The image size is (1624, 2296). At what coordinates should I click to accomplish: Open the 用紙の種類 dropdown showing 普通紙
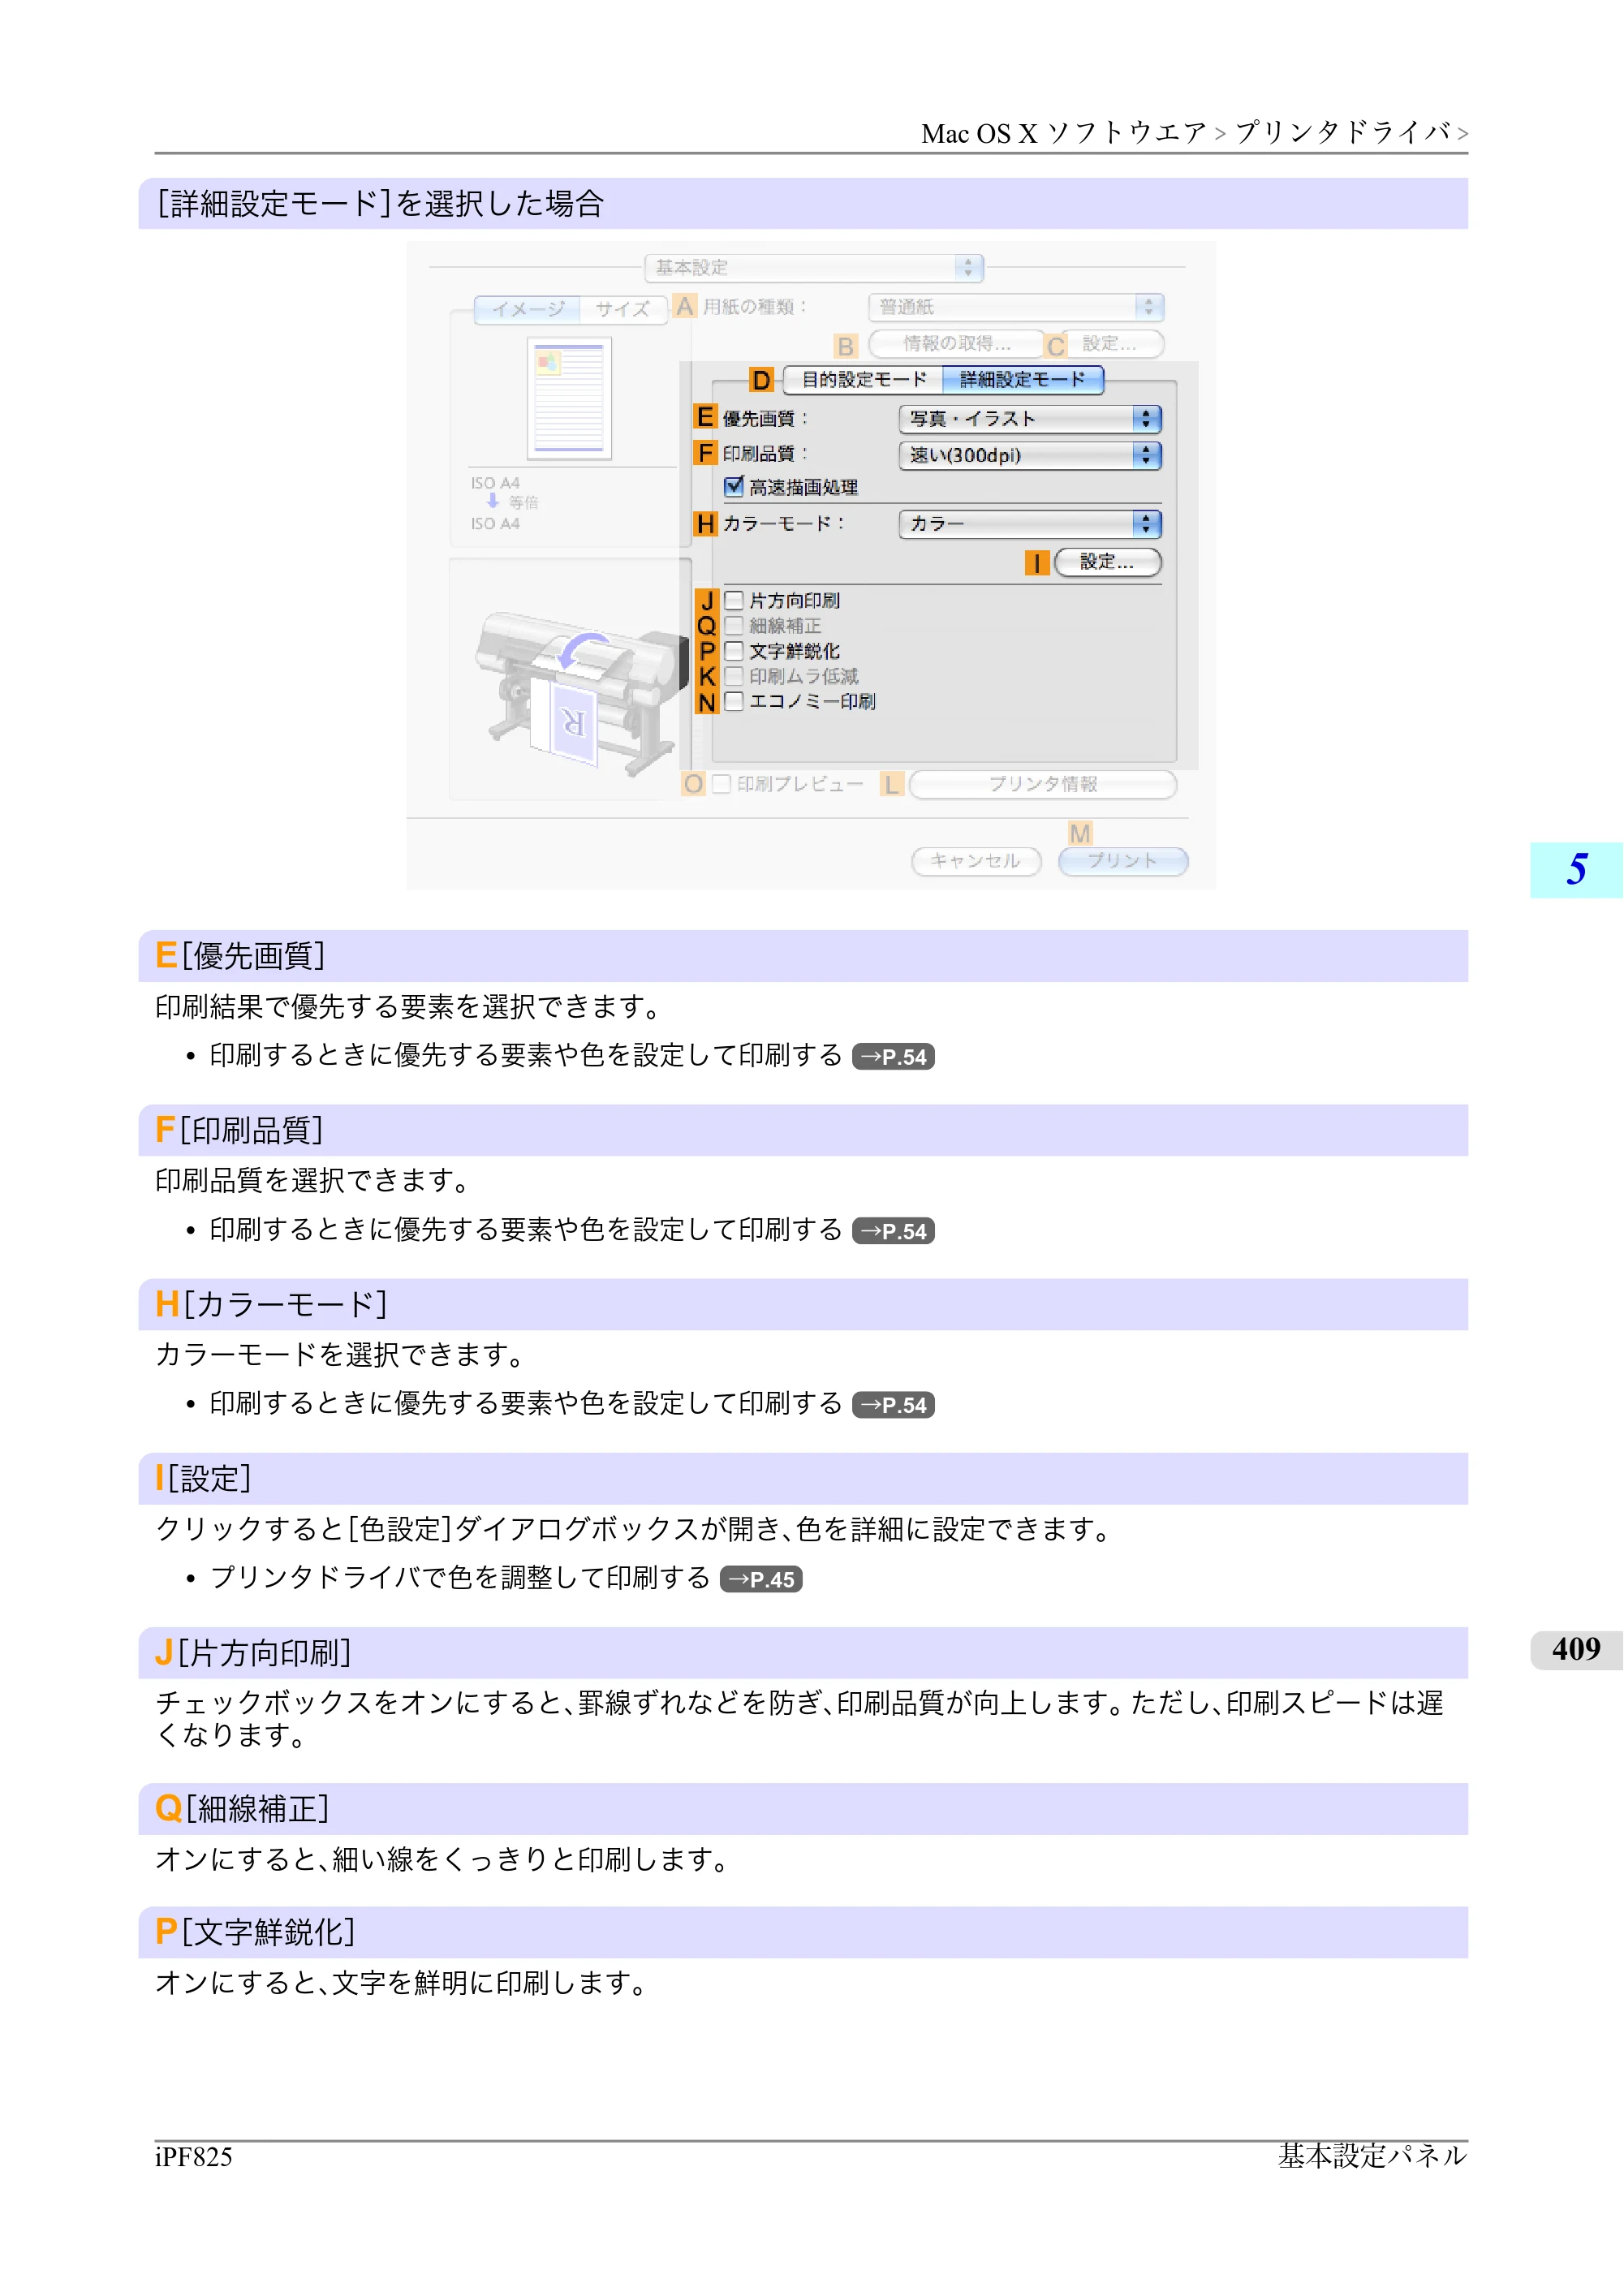(1017, 307)
